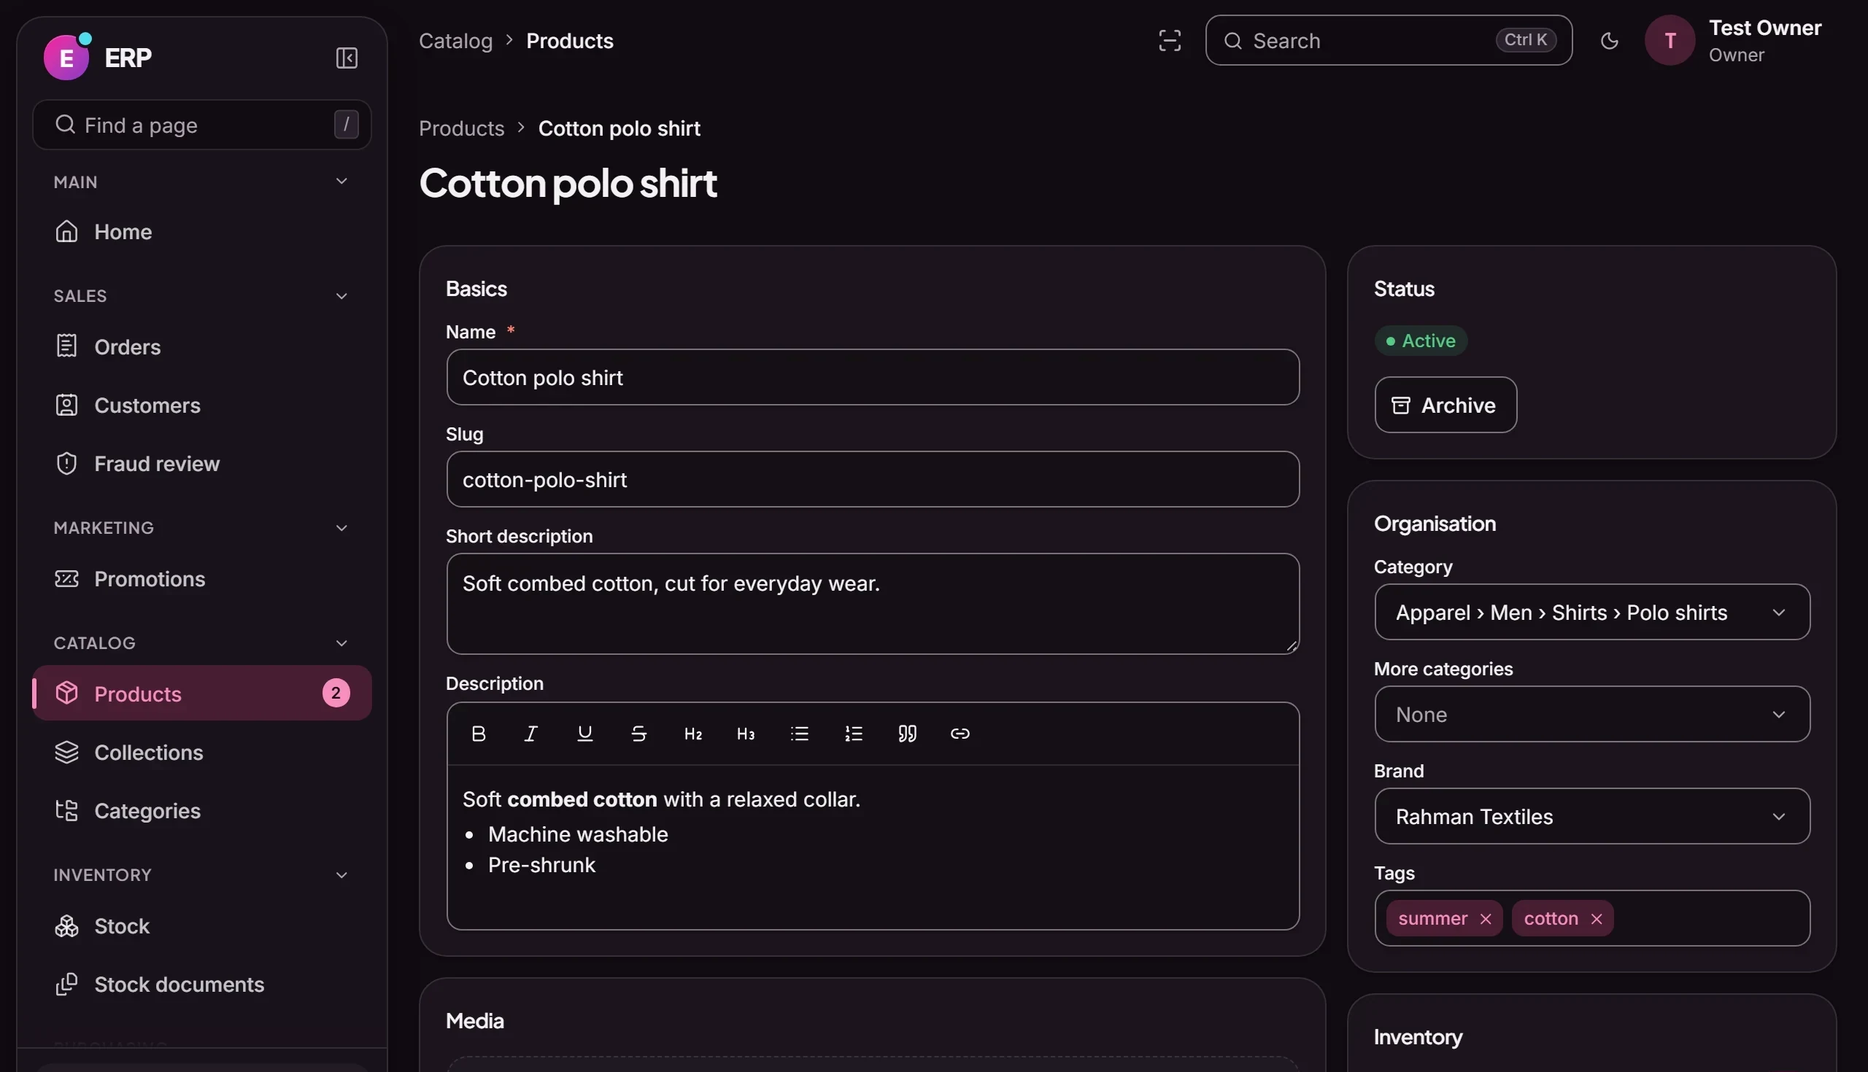Set Heading 3 in Description editor
The image size is (1868, 1072).
pyautogui.click(x=746, y=734)
